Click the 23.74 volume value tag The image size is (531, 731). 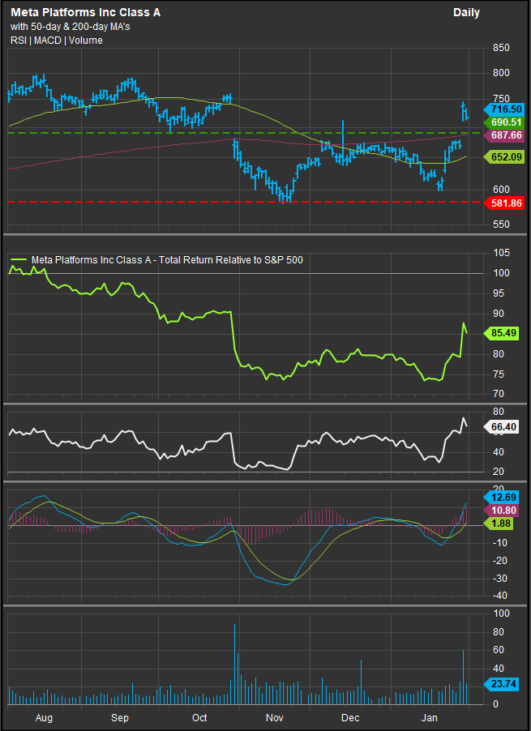tap(506, 683)
